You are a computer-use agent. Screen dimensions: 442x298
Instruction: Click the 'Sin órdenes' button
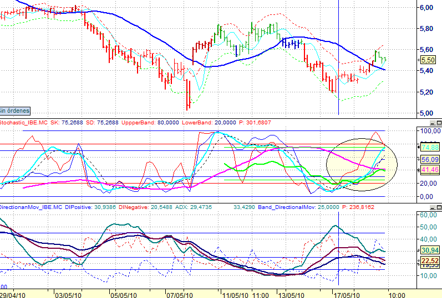[x=14, y=111]
